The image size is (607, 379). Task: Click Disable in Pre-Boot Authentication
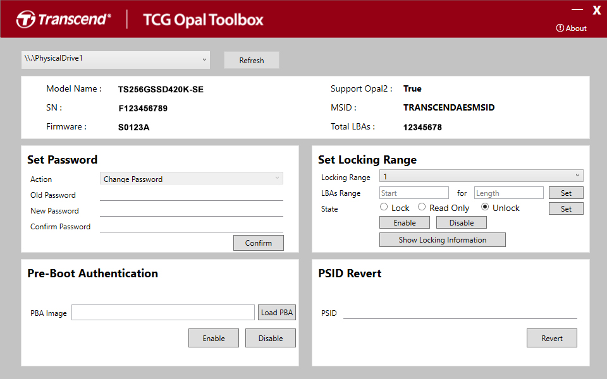click(x=271, y=338)
